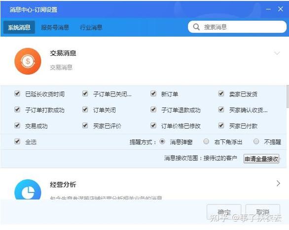Focus the 搜索消息 search field
289x230 pixels.
coord(237,27)
